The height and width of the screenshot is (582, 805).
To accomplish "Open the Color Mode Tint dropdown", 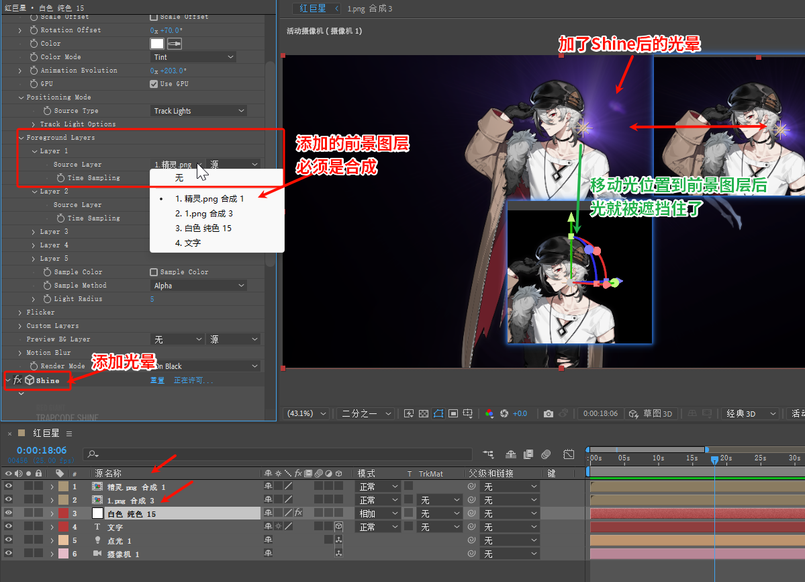I will 193,57.
